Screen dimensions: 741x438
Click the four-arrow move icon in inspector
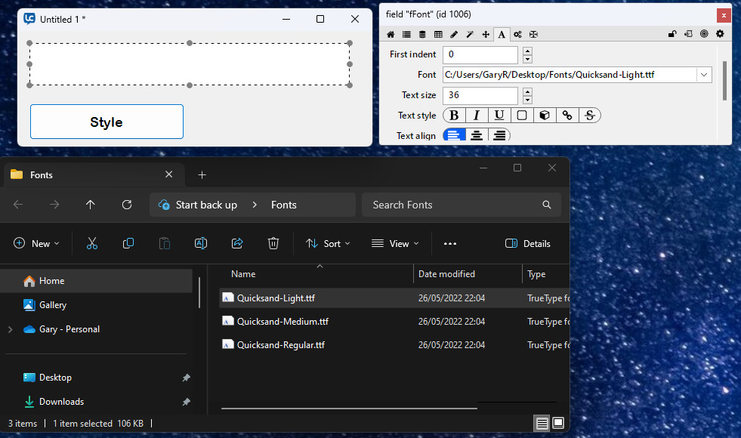click(x=486, y=34)
